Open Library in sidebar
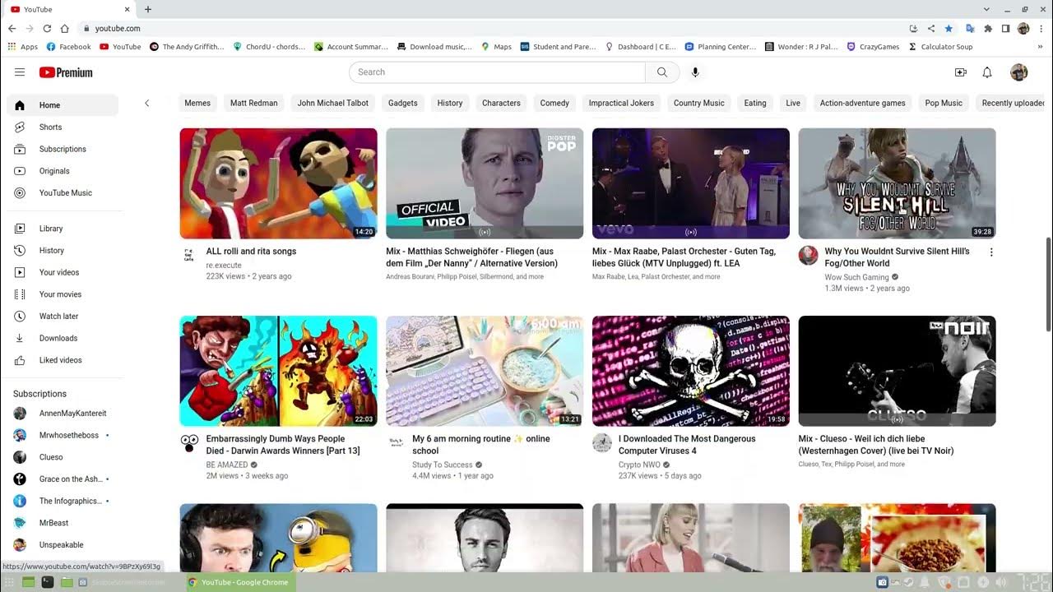The width and height of the screenshot is (1053, 592). [63, 229]
